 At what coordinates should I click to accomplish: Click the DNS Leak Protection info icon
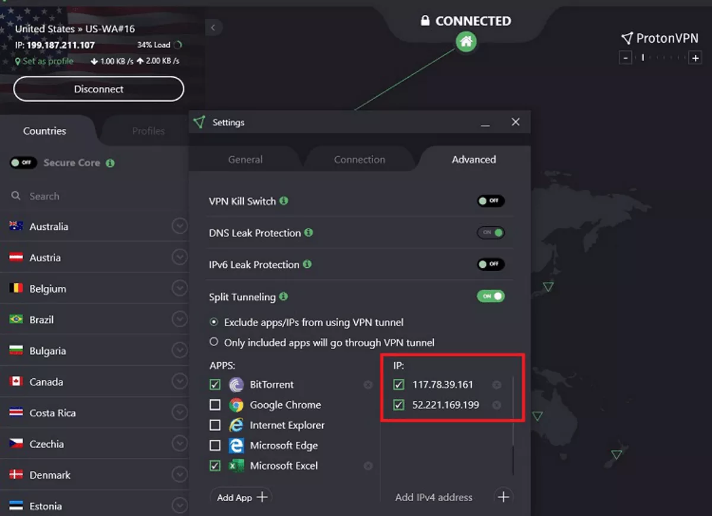coord(309,232)
